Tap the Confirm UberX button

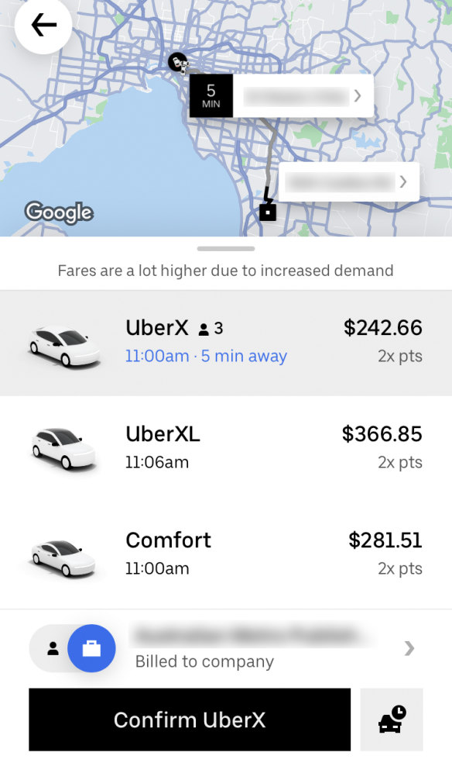[x=189, y=720]
